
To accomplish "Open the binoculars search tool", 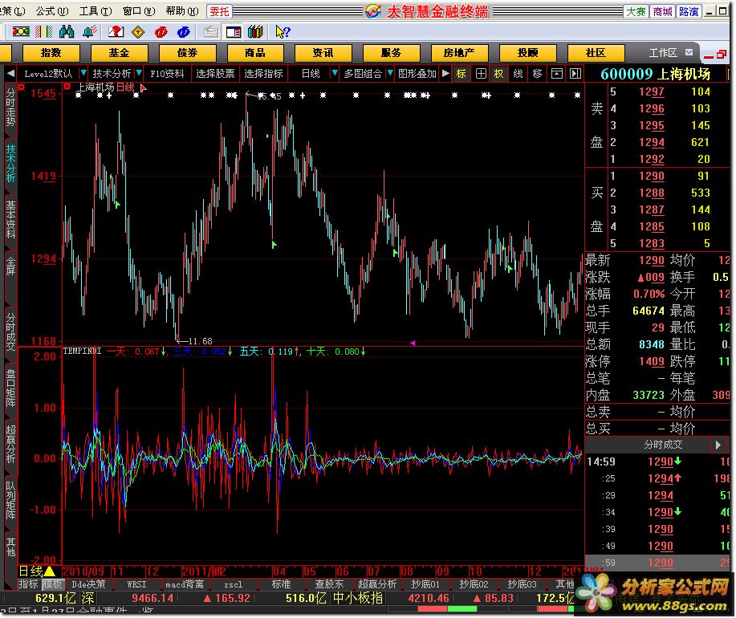I will (67, 31).
